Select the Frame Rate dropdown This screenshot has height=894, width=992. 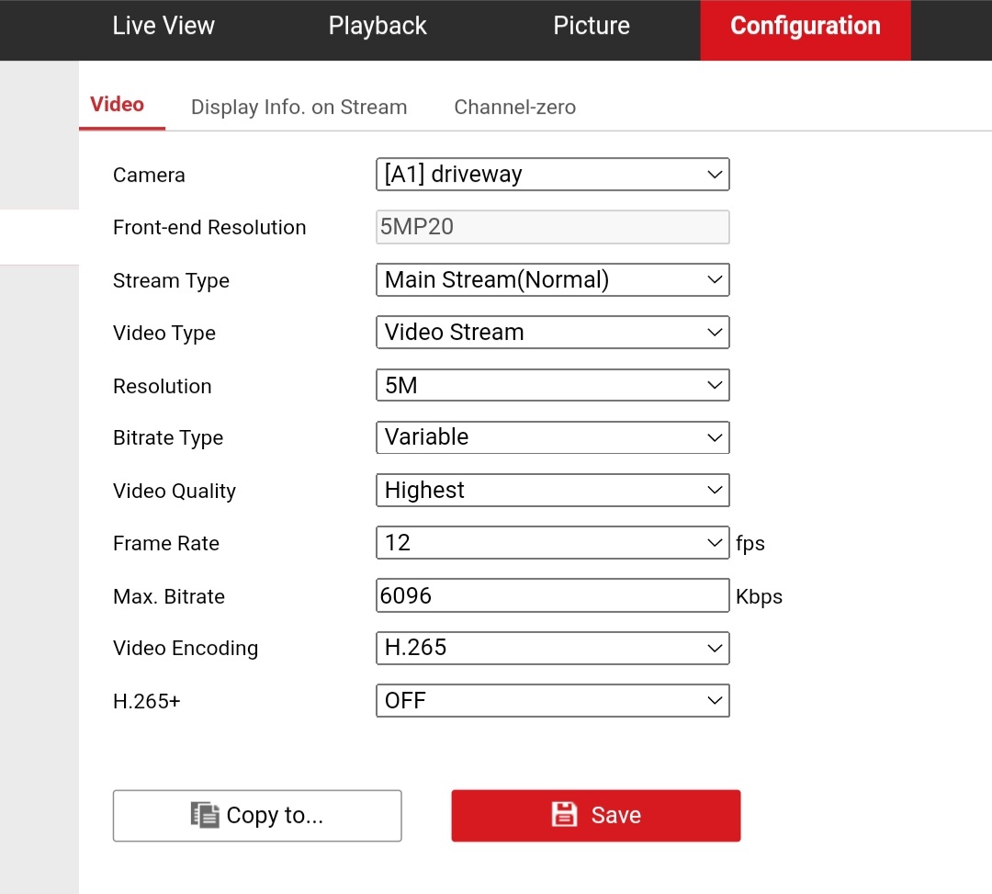coord(552,543)
